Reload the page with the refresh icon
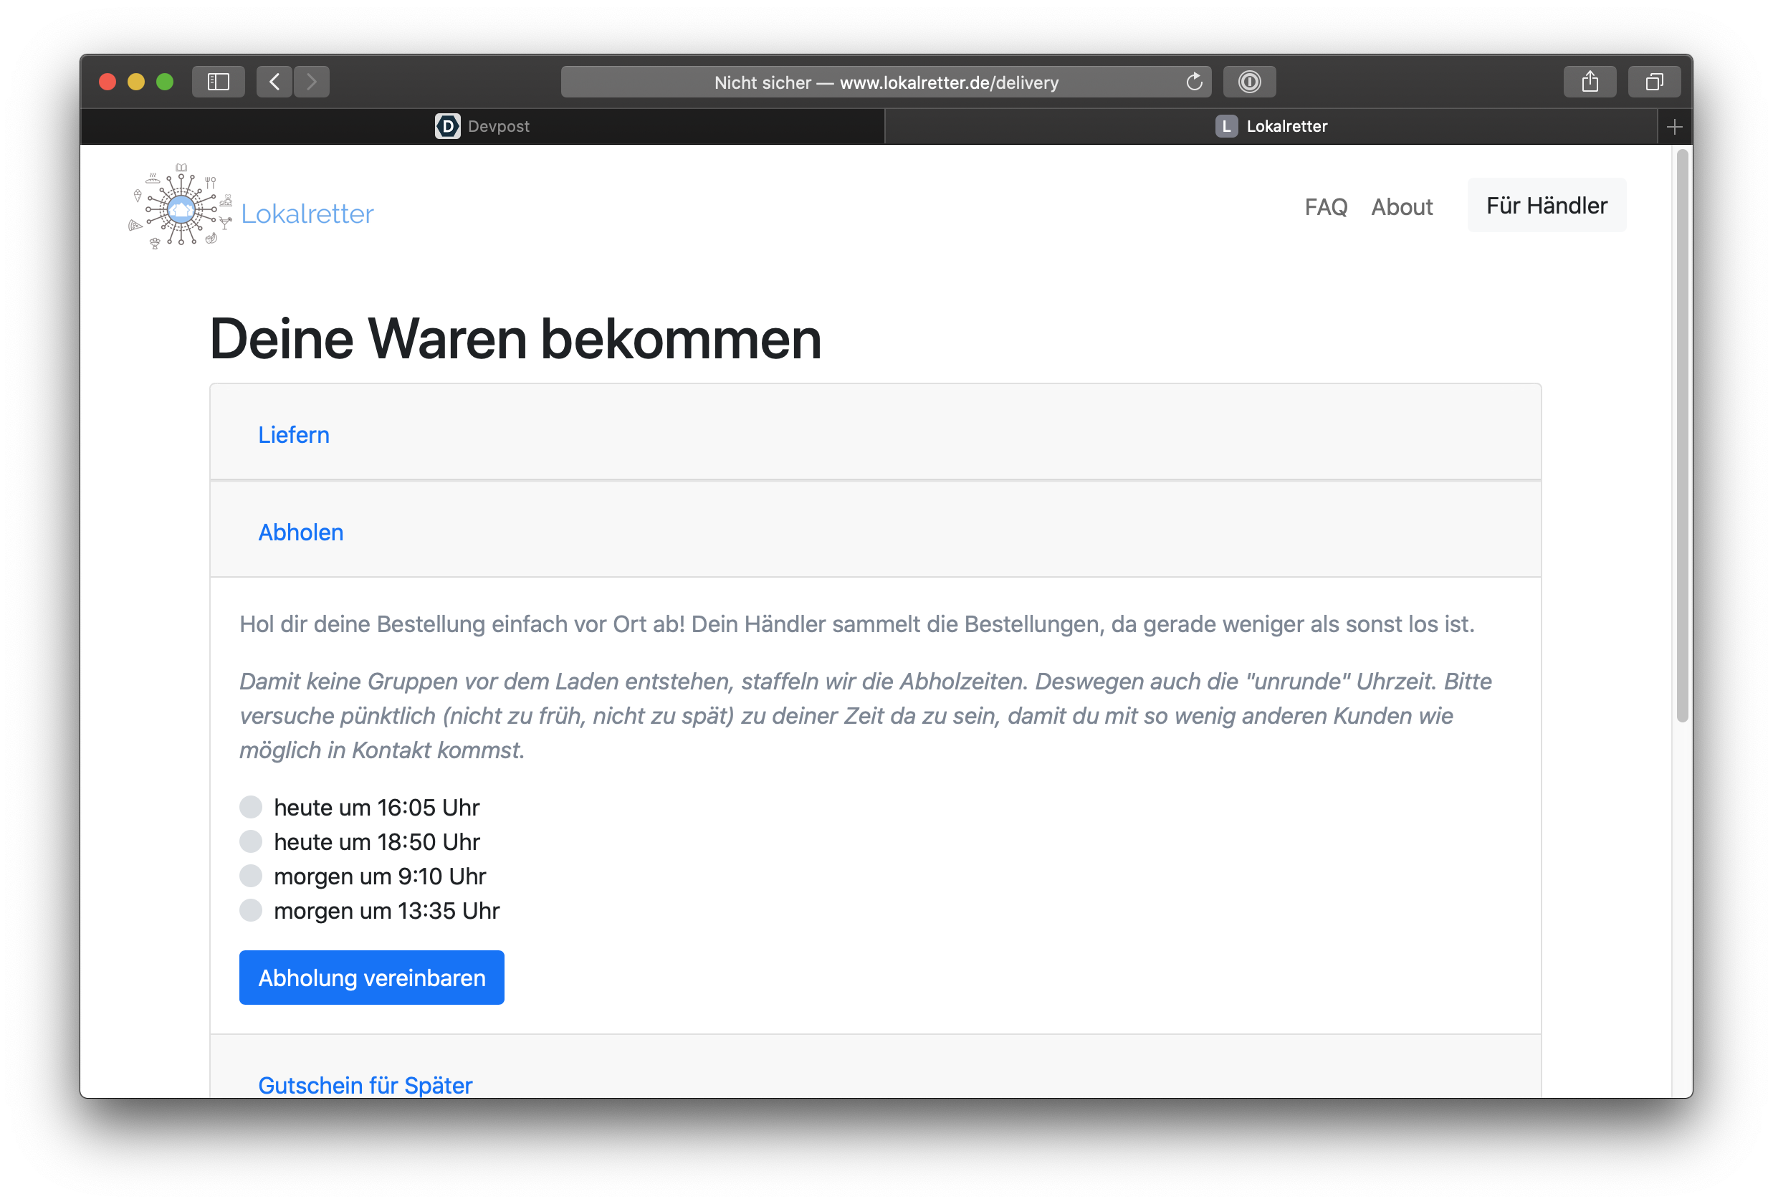 [1194, 82]
